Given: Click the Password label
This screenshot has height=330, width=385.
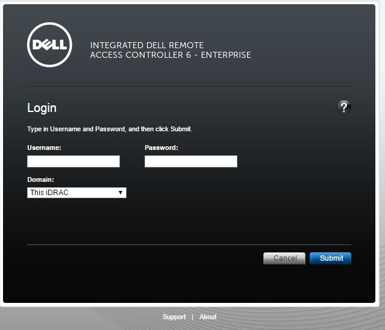Looking at the screenshot, I should (161, 147).
